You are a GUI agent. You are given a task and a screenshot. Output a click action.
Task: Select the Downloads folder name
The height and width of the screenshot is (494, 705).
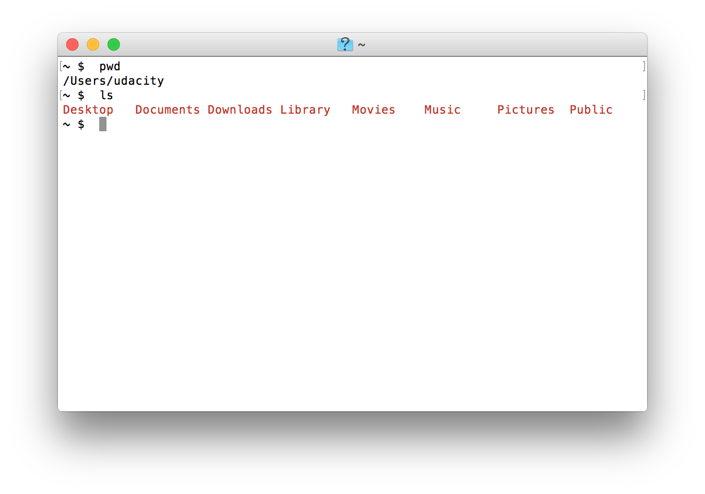[x=240, y=110]
